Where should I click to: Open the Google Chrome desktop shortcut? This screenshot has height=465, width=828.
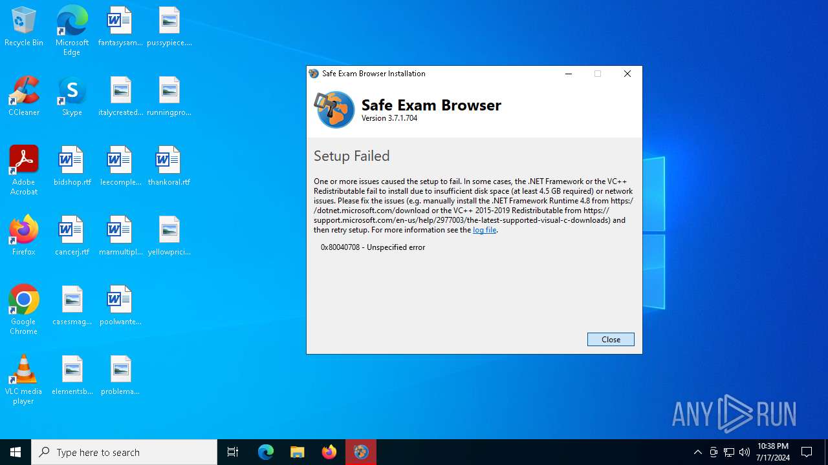24,310
